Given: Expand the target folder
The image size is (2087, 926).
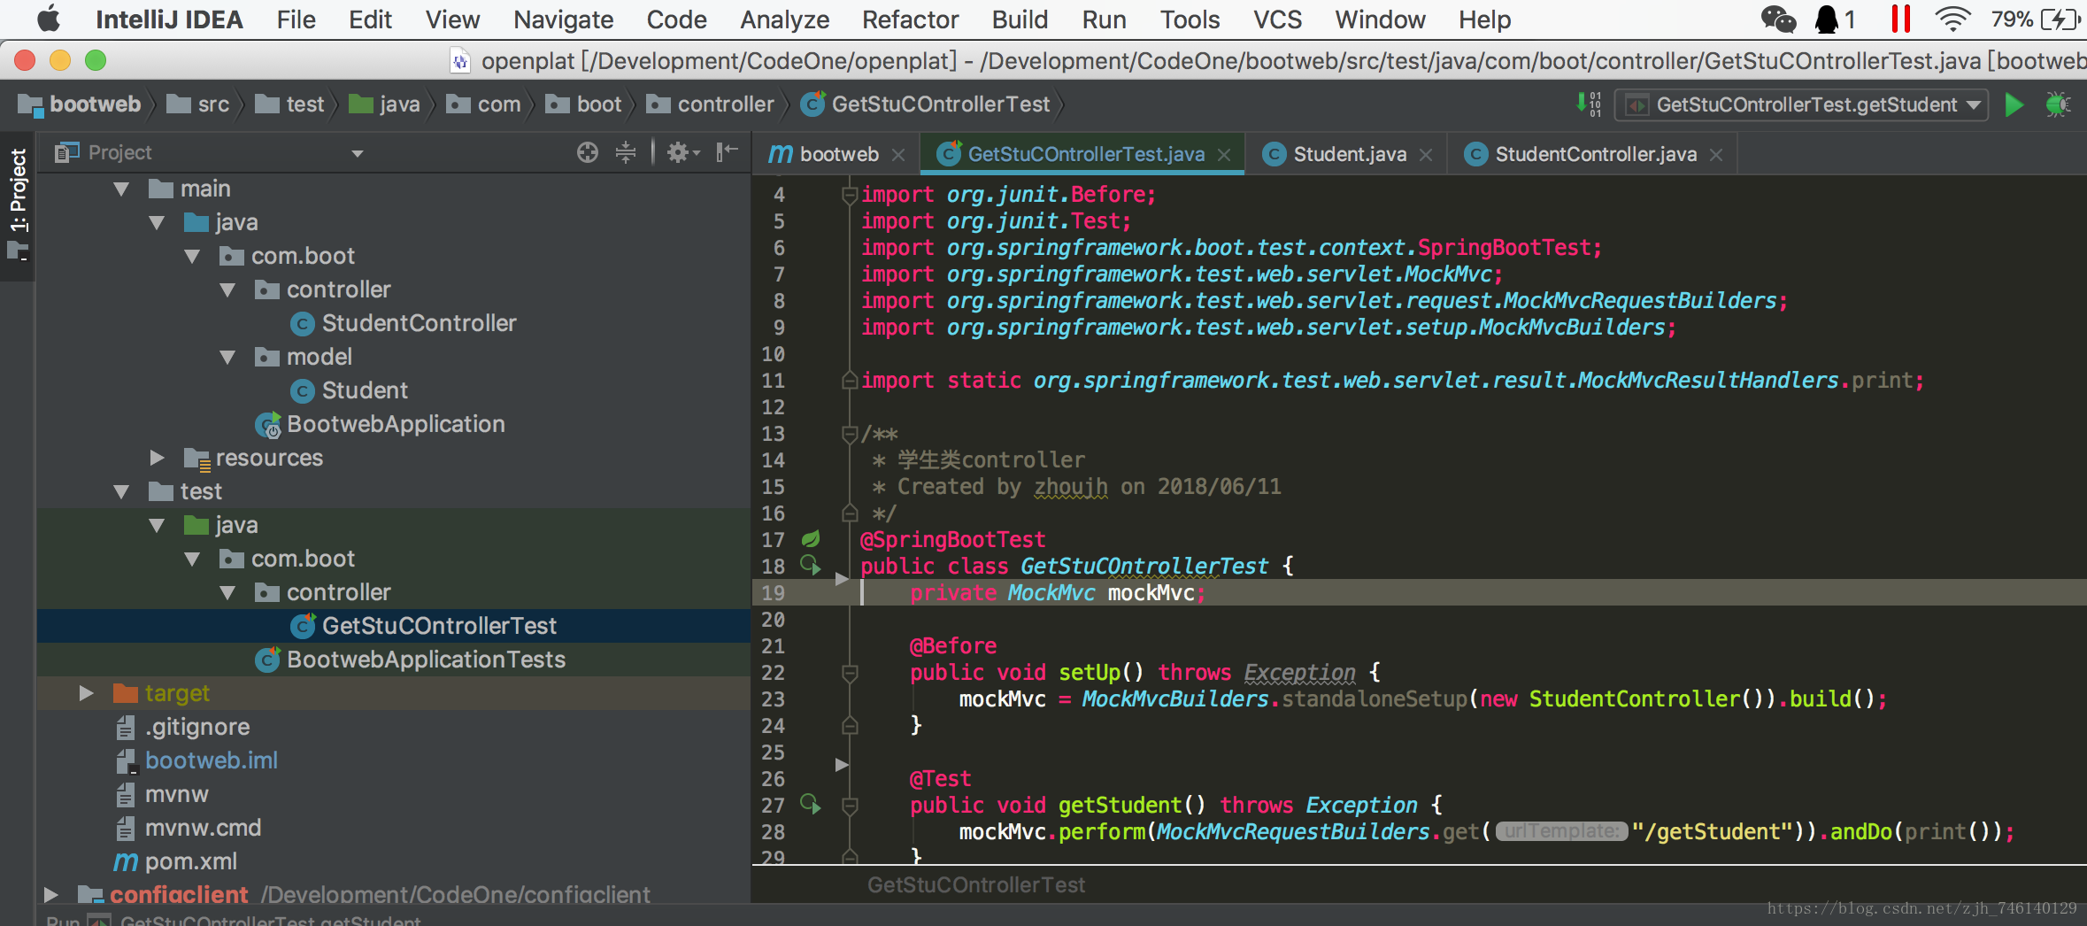Looking at the screenshot, I should tap(86, 693).
